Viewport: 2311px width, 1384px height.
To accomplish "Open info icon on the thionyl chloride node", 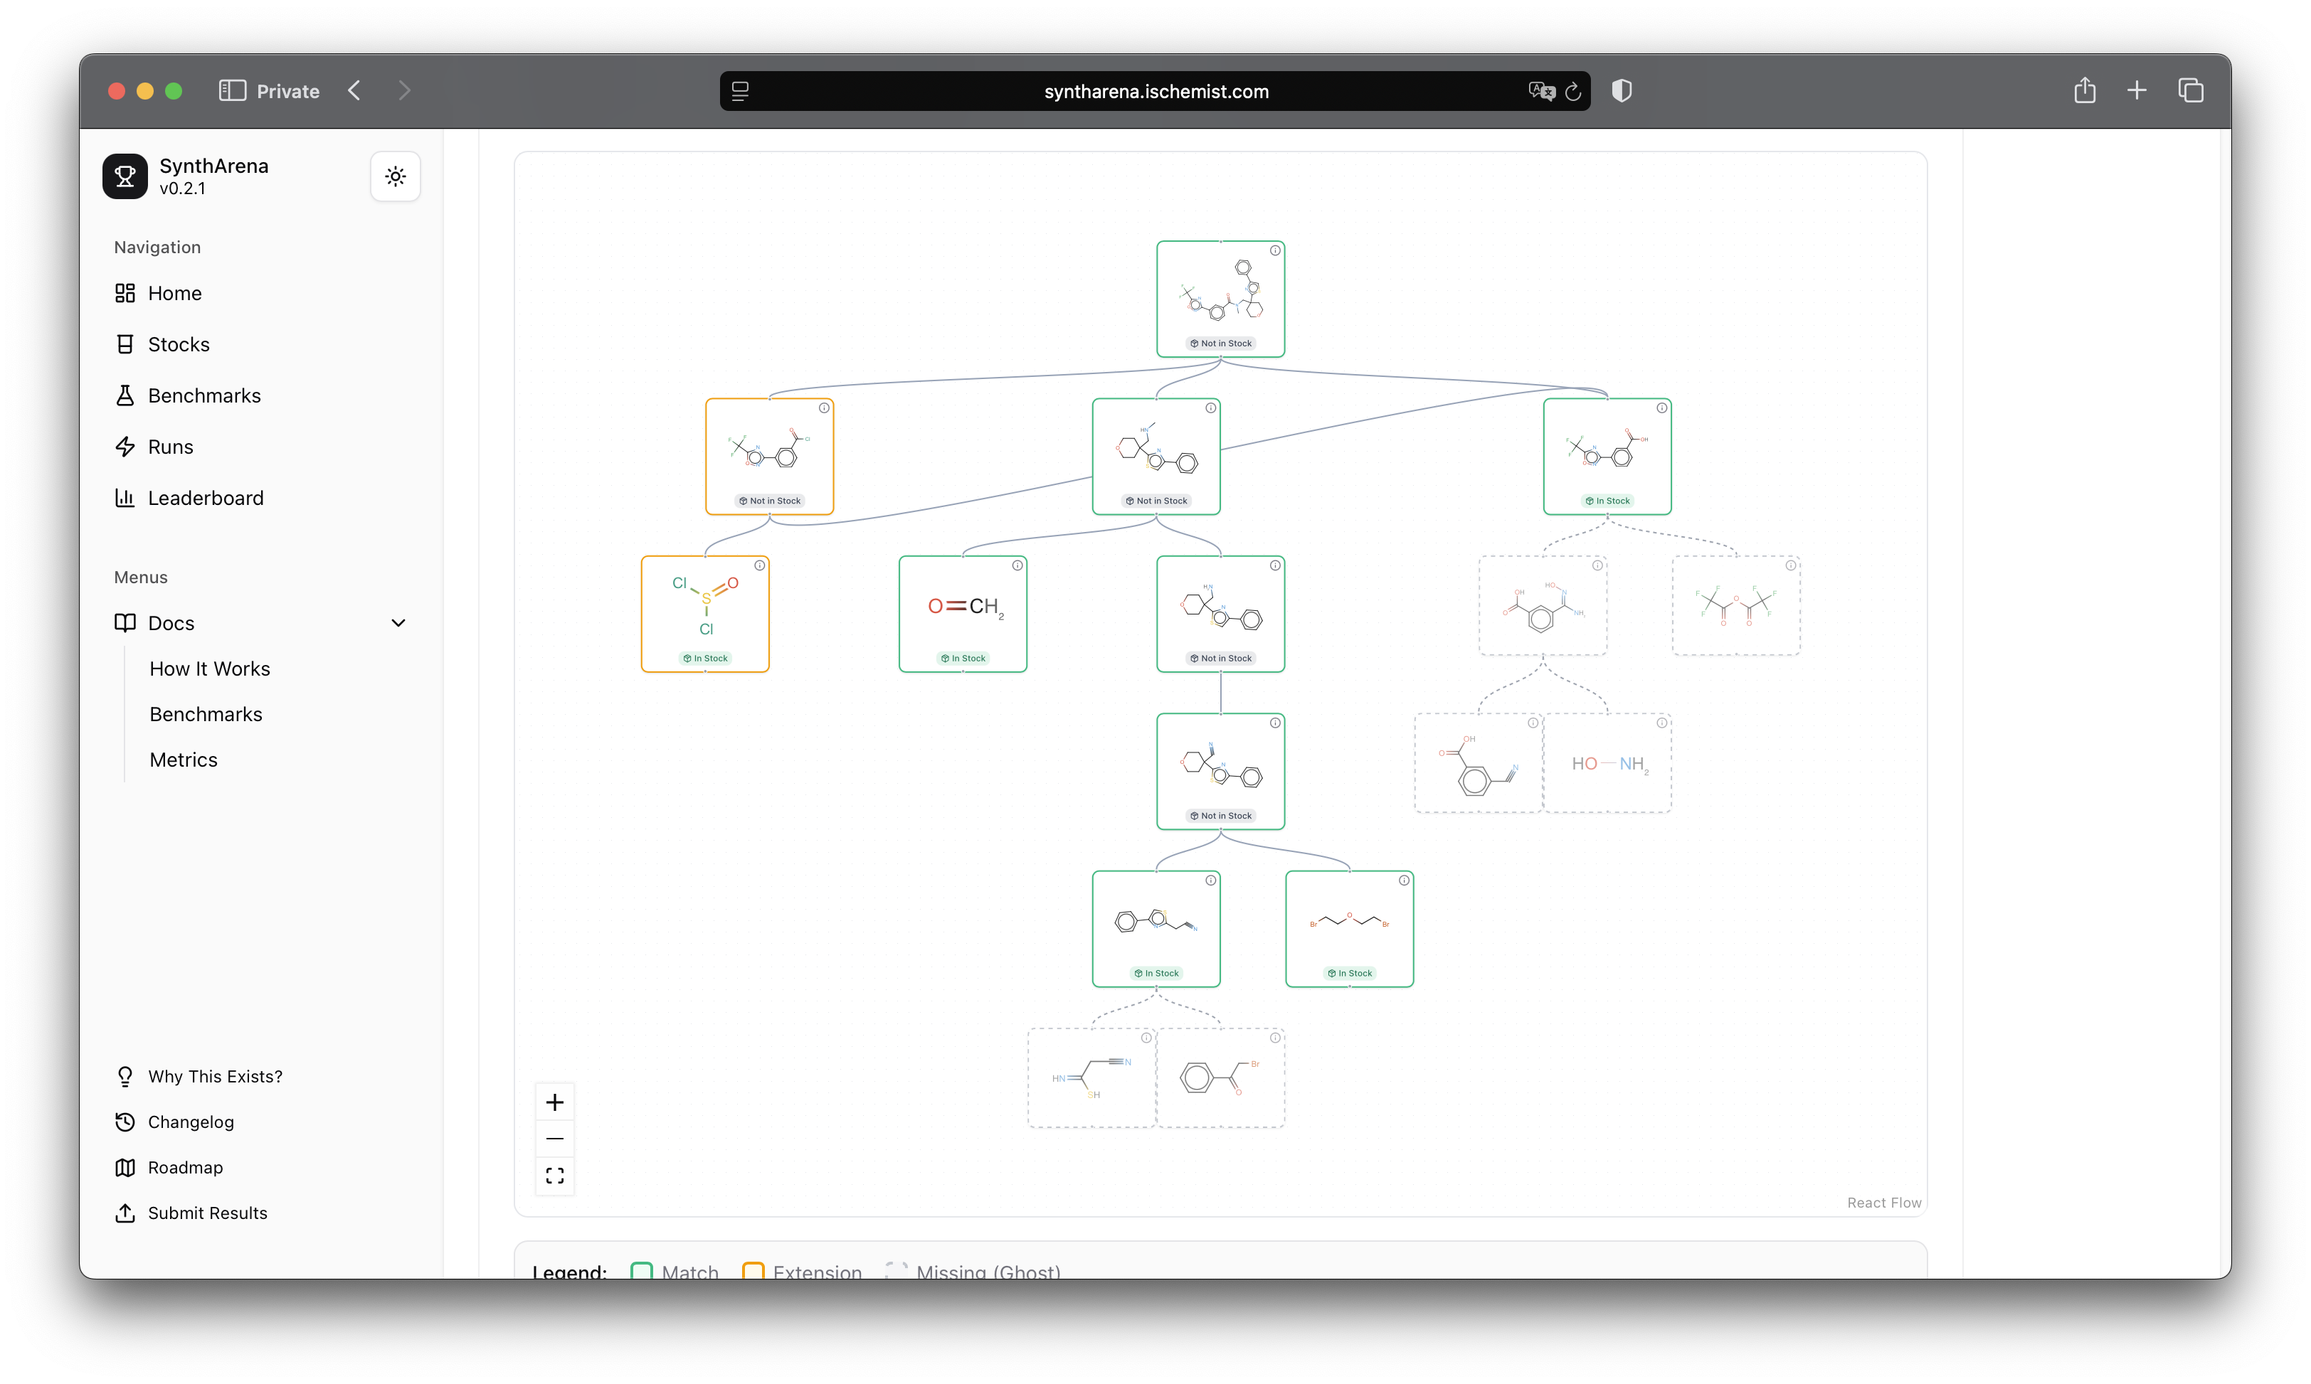I will (759, 565).
